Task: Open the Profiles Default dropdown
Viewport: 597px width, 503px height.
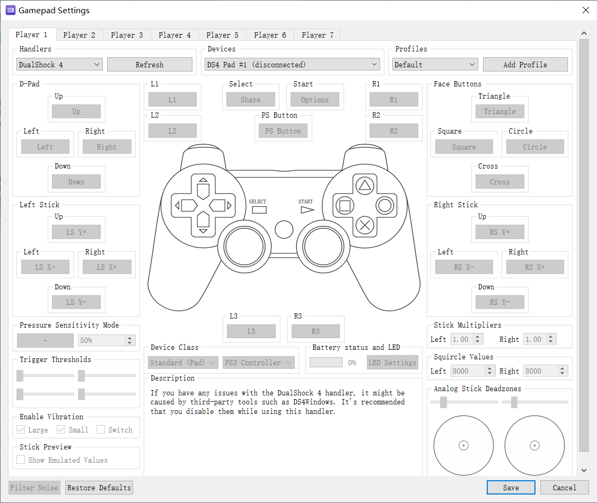Action: 435,64
